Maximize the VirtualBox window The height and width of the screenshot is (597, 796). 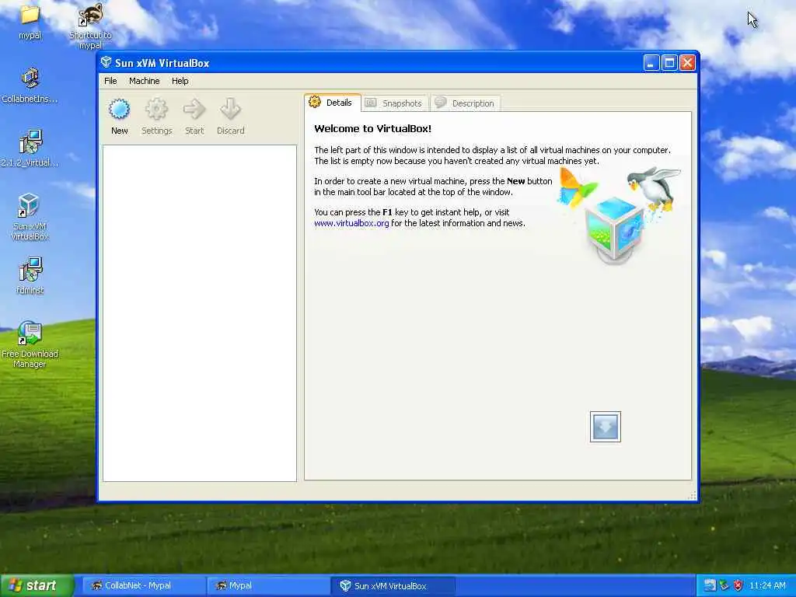669,62
